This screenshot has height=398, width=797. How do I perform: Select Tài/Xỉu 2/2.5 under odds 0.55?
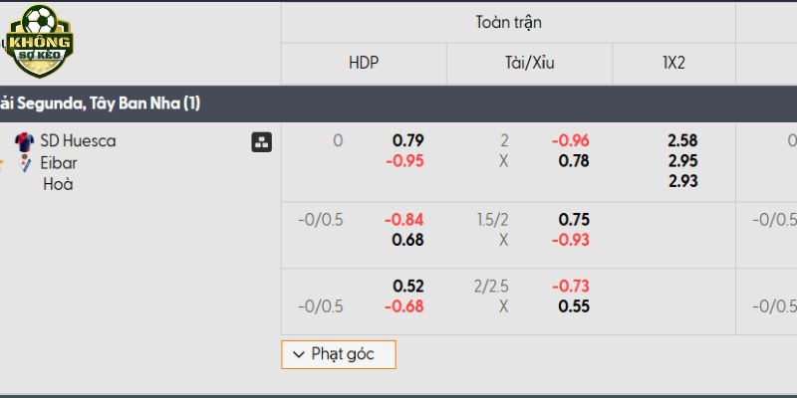point(574,306)
